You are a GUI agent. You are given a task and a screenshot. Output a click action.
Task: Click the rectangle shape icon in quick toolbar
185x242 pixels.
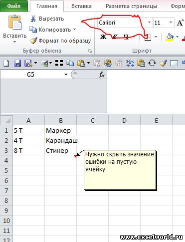click(174, 63)
